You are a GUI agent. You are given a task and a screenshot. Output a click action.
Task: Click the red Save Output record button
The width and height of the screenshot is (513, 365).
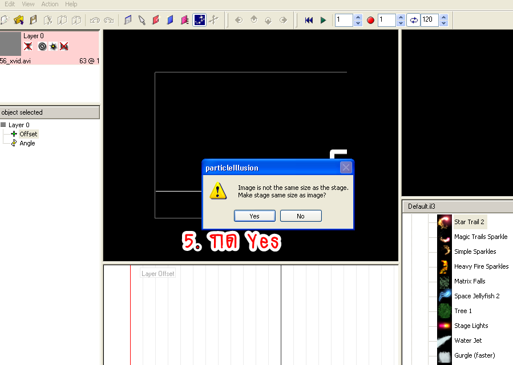coord(370,21)
